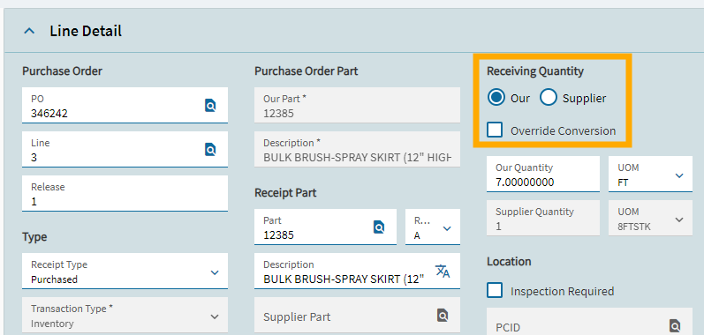Click the Line field search icon
The height and width of the screenshot is (335, 704).
click(x=210, y=149)
